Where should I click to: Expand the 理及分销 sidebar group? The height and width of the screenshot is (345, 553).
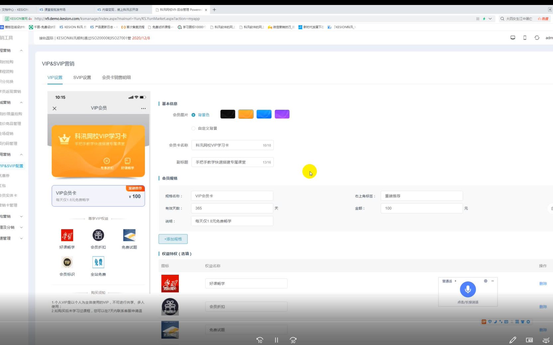coord(21,227)
